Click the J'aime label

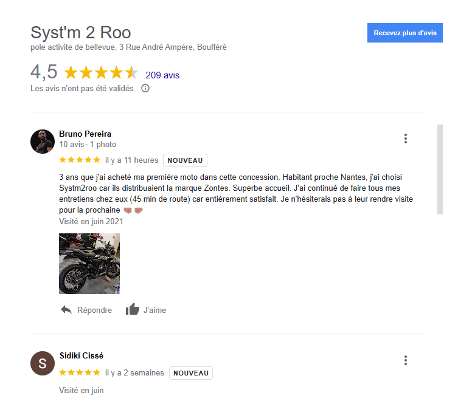coord(154,310)
